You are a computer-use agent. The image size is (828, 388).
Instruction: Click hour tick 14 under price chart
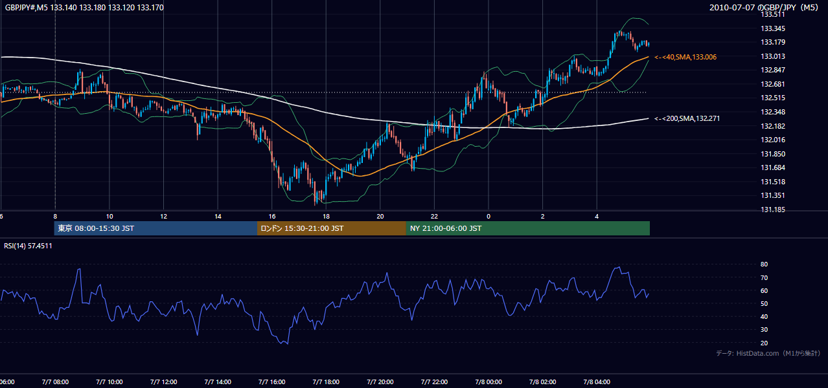tap(218, 217)
